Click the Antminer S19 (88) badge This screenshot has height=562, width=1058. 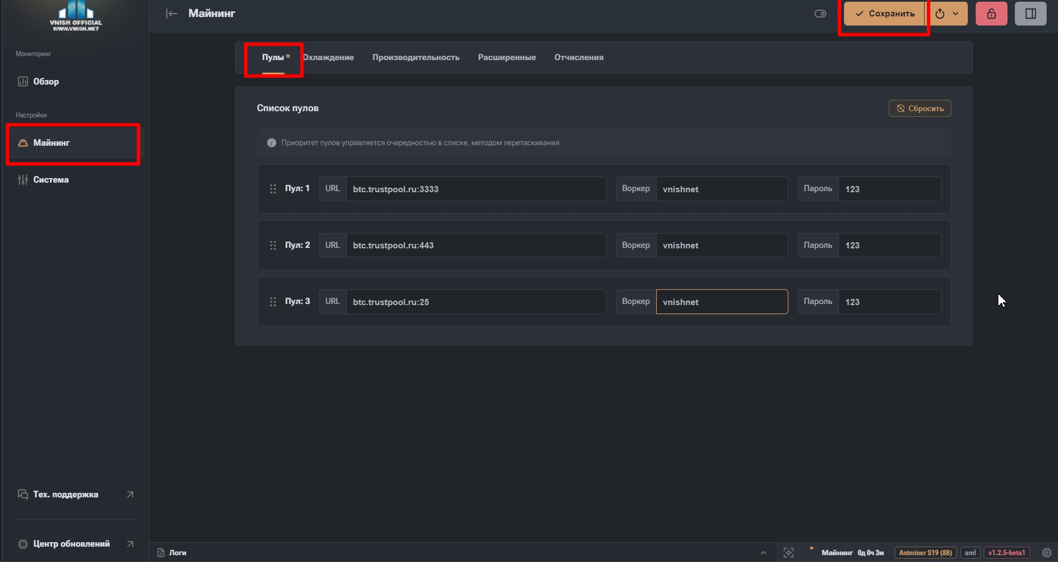click(926, 552)
